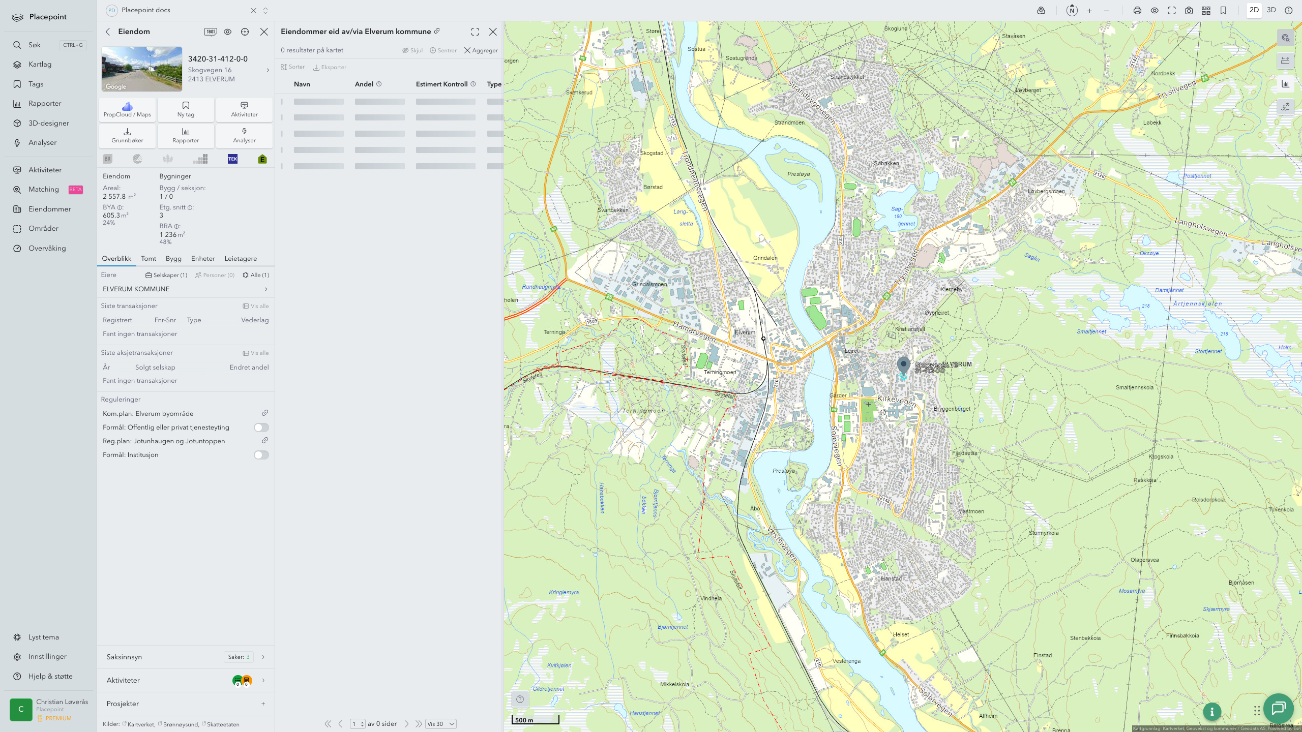Click the page number input field

point(358,724)
